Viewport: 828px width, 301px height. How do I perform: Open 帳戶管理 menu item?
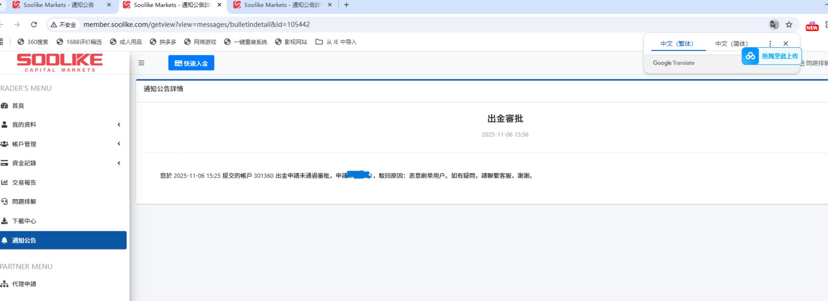click(24, 144)
